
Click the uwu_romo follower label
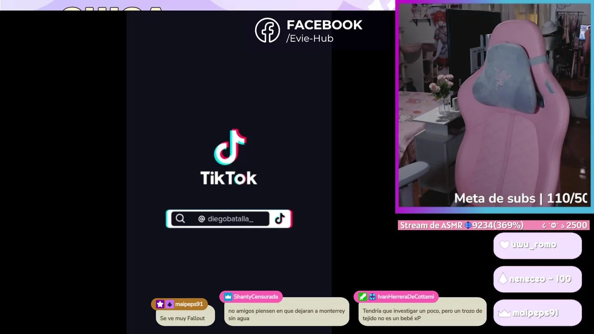click(537, 245)
